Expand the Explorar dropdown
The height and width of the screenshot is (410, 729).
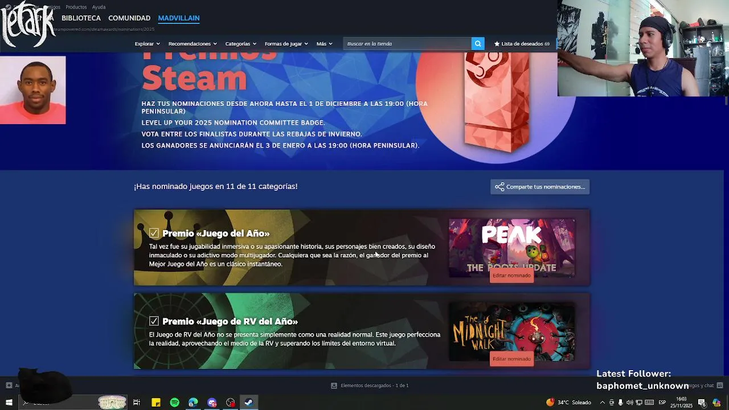[x=148, y=44]
